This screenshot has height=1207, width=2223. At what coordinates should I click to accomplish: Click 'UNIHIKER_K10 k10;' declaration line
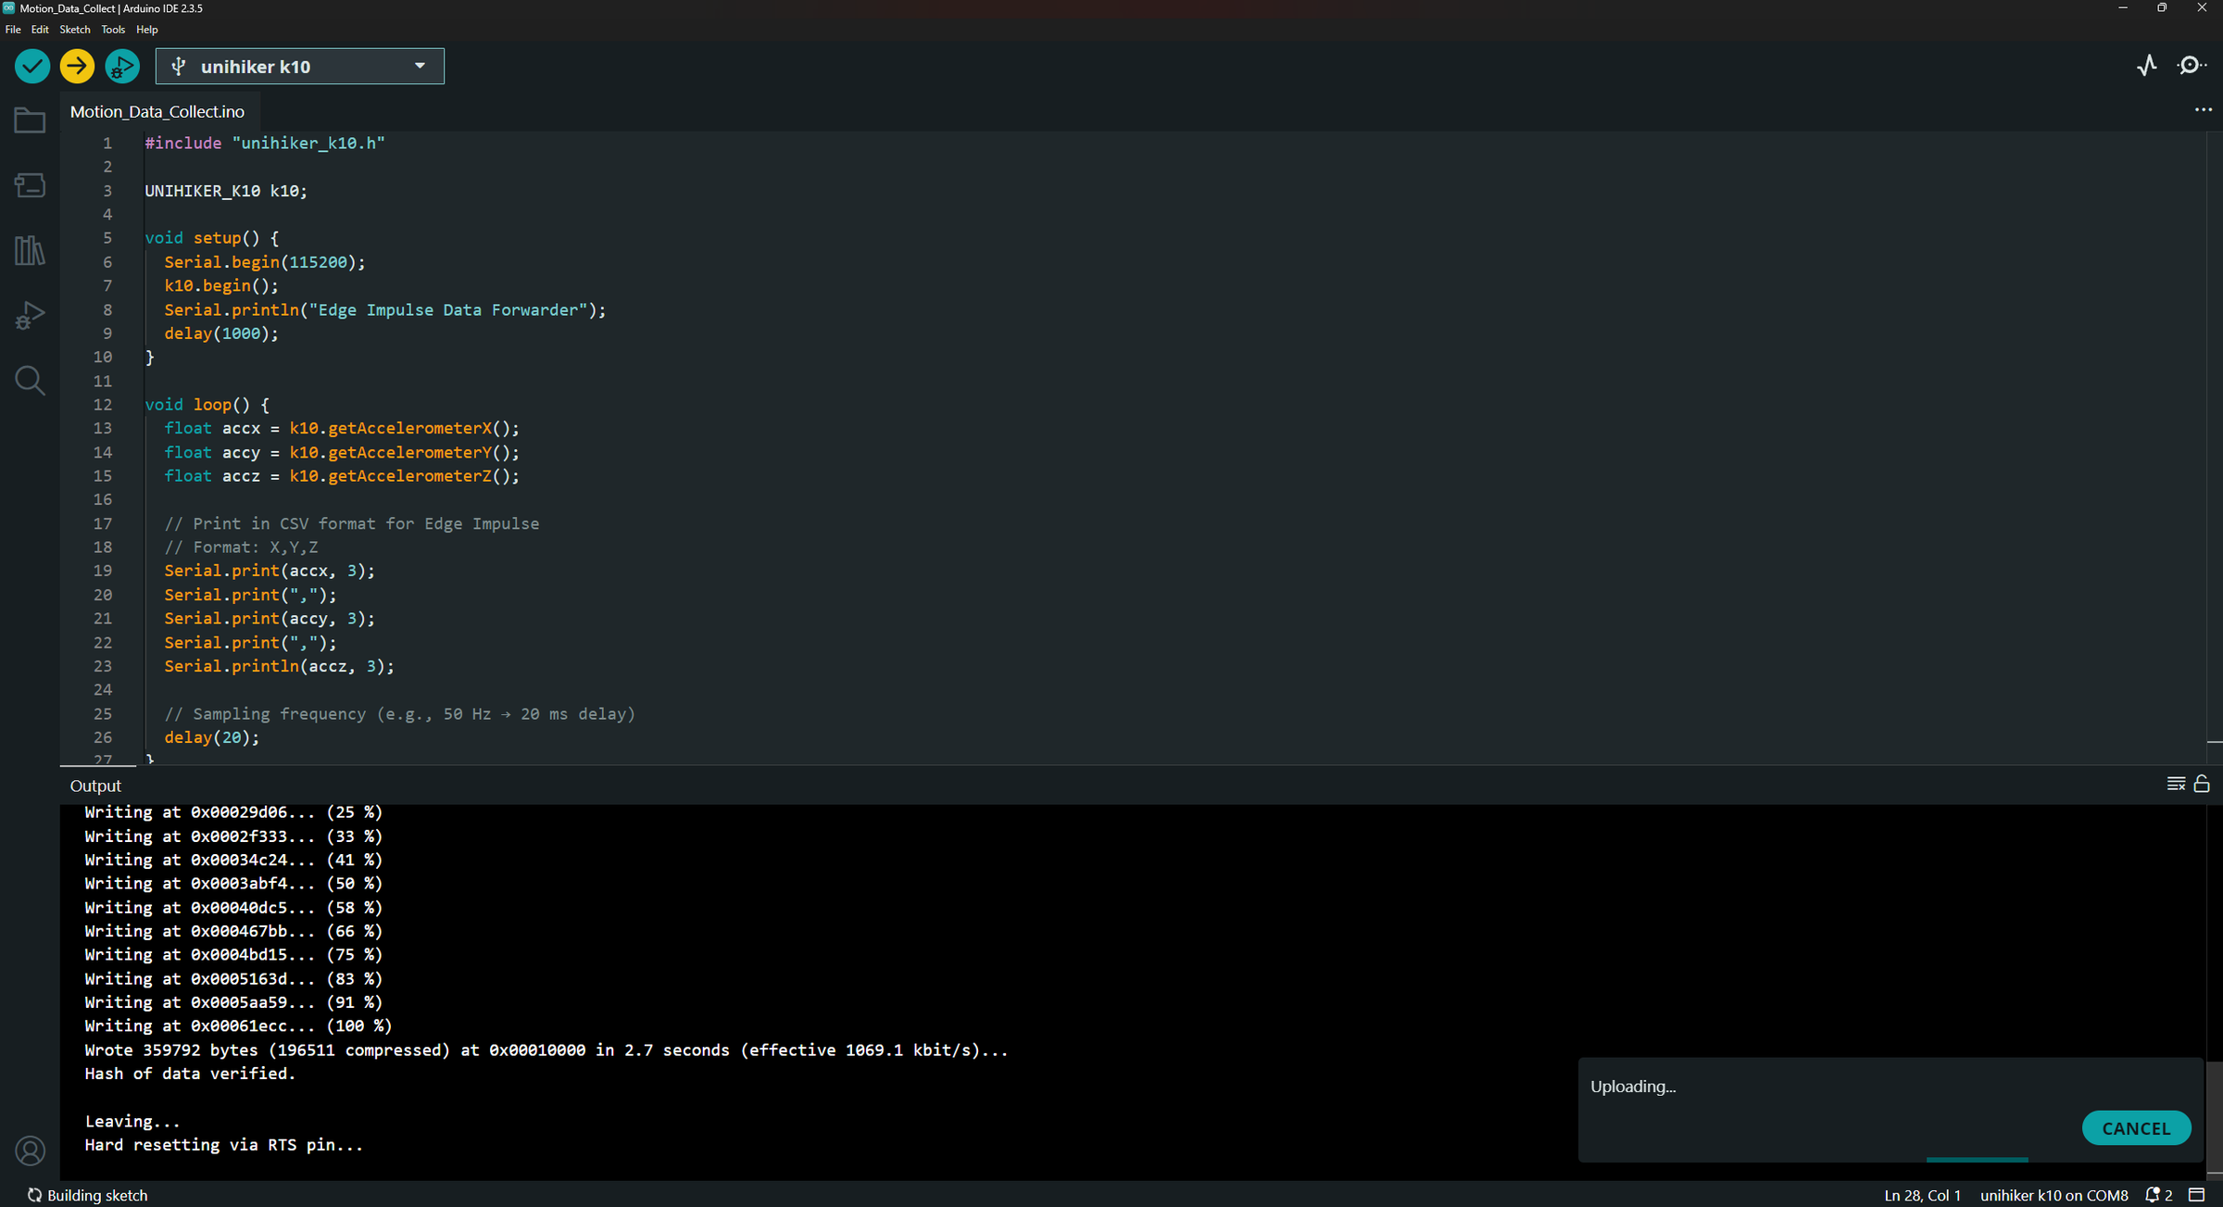tap(226, 191)
